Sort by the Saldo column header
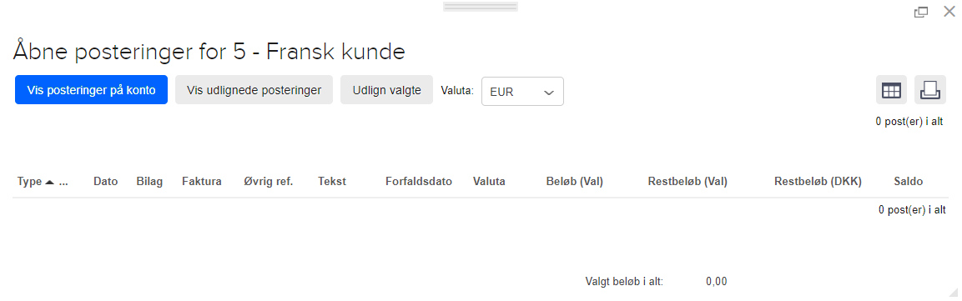This screenshot has width=962, height=301. 909,182
